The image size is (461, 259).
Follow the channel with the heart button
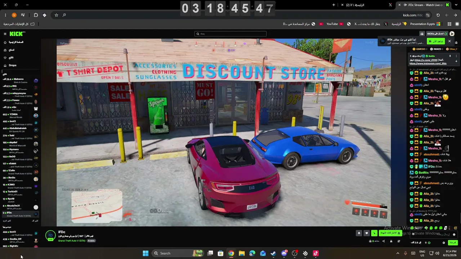tap(367, 233)
